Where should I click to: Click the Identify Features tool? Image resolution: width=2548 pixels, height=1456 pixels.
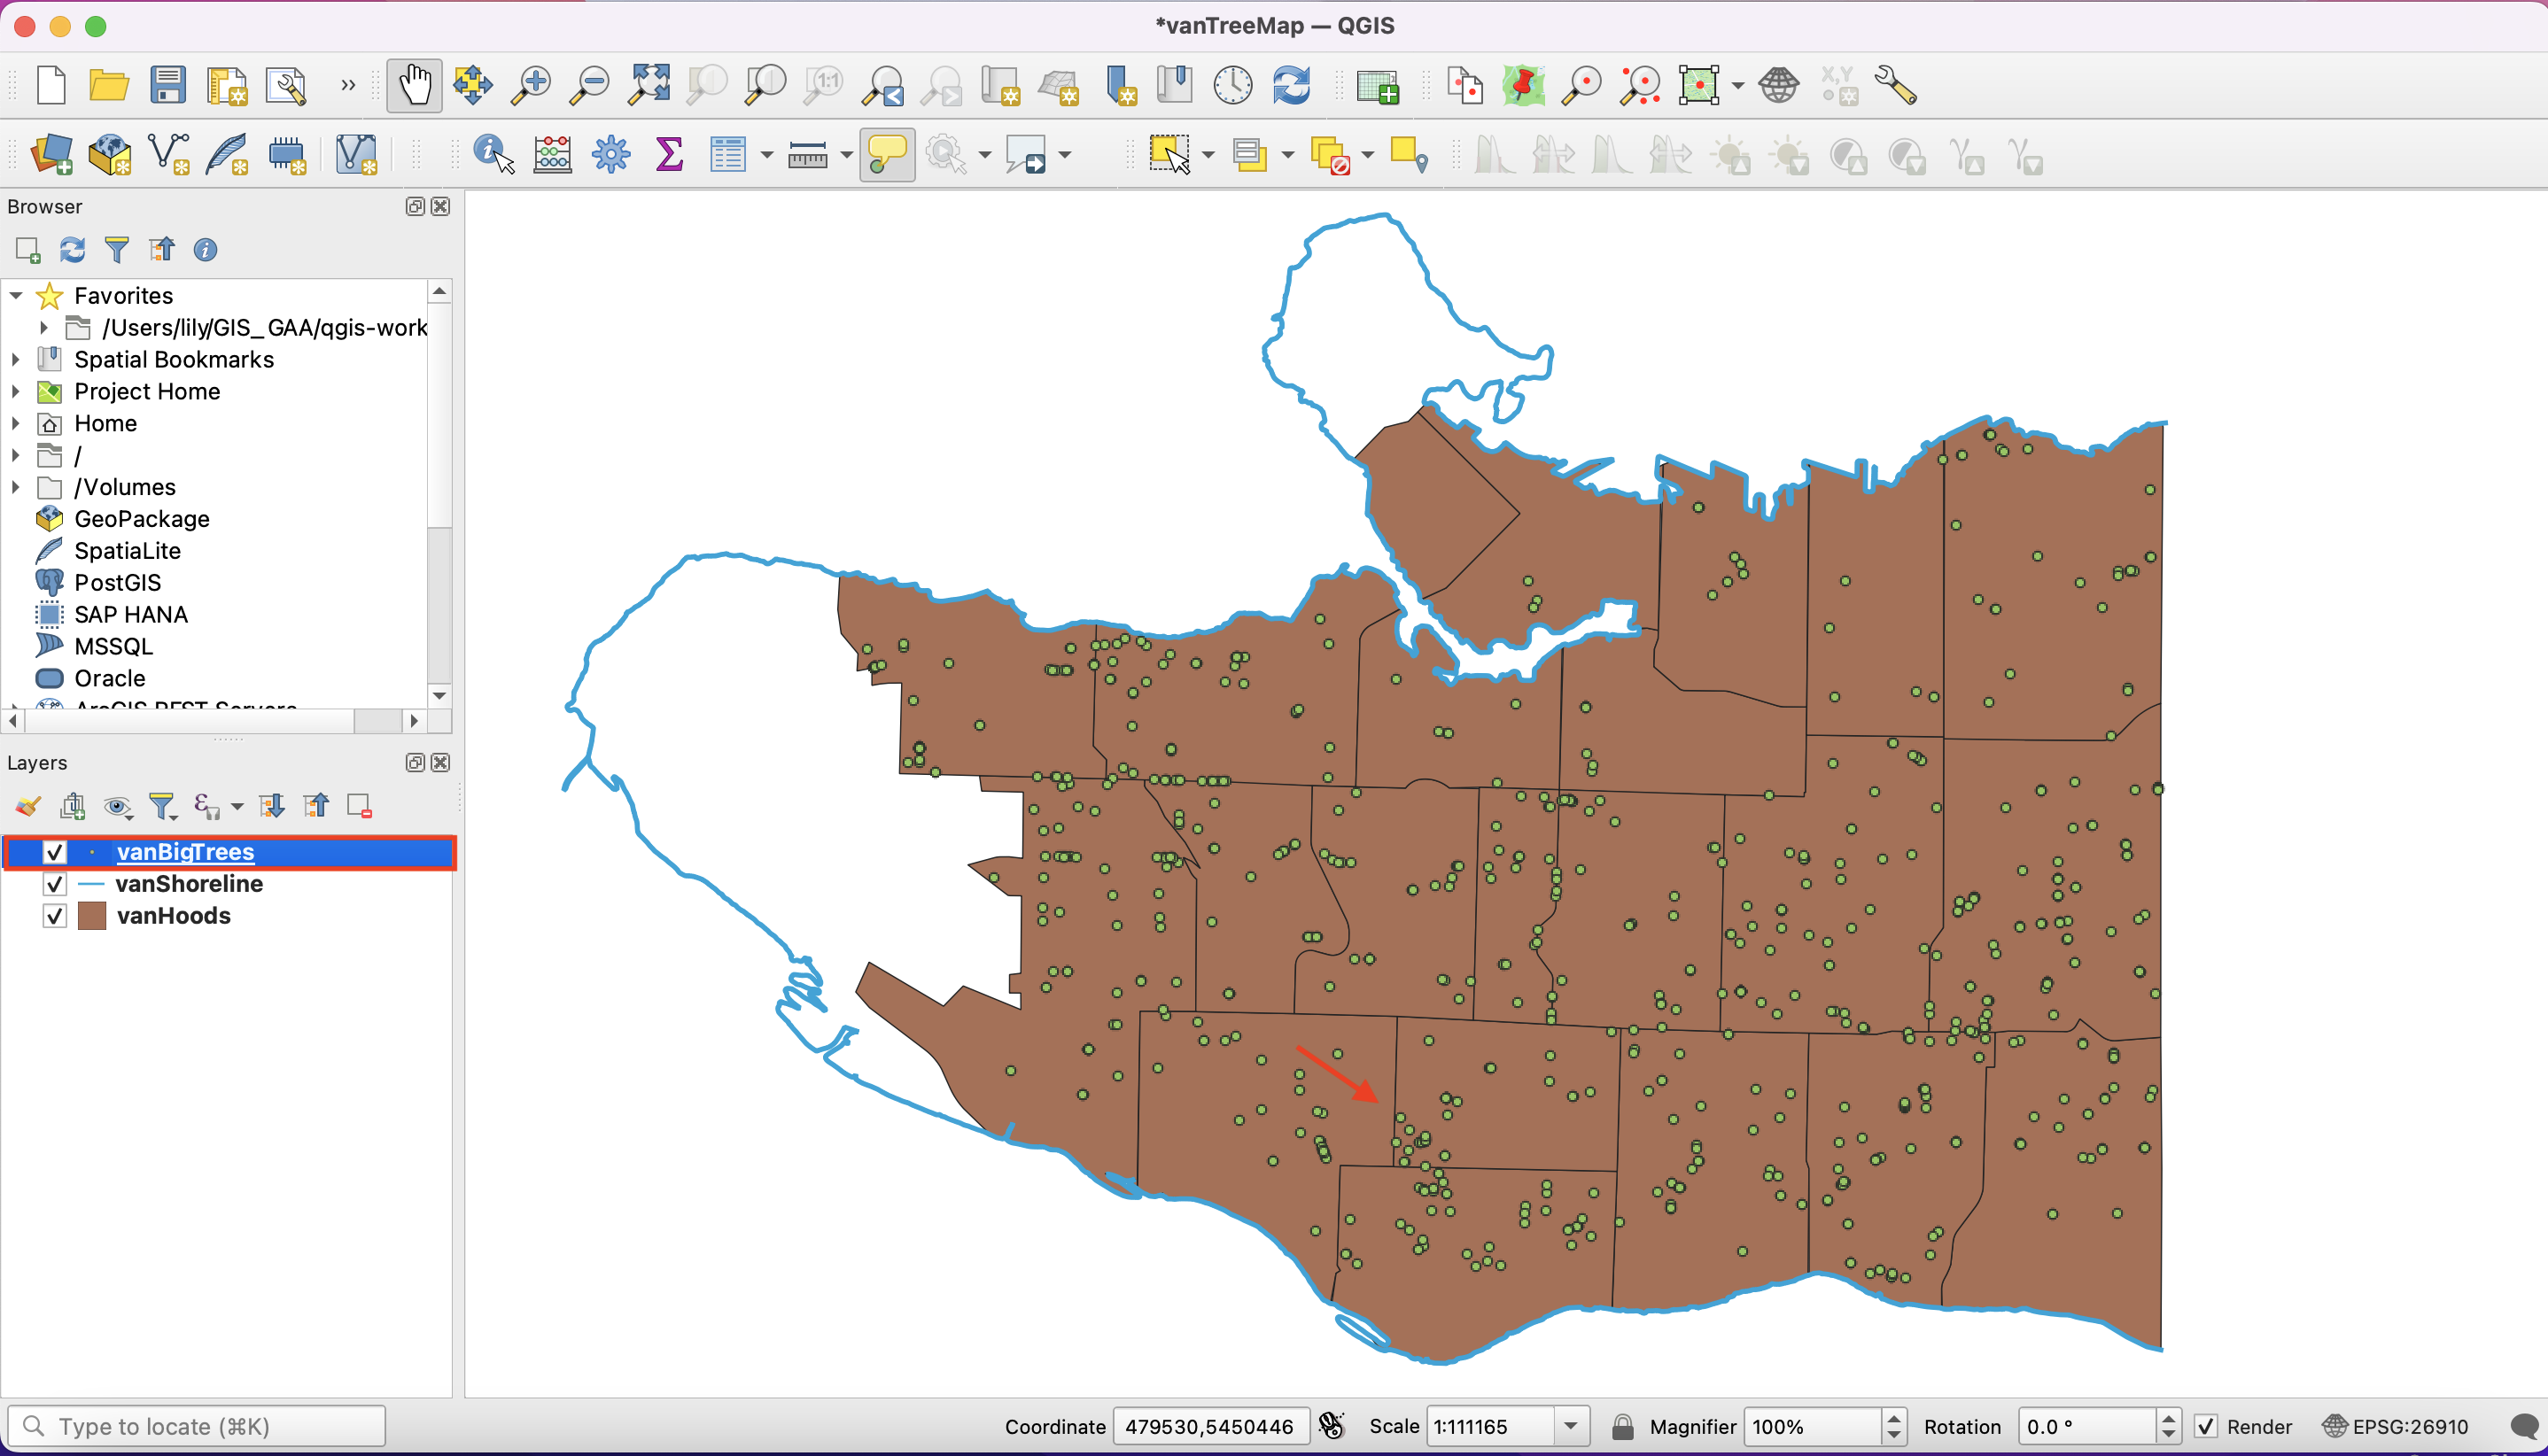[493, 155]
